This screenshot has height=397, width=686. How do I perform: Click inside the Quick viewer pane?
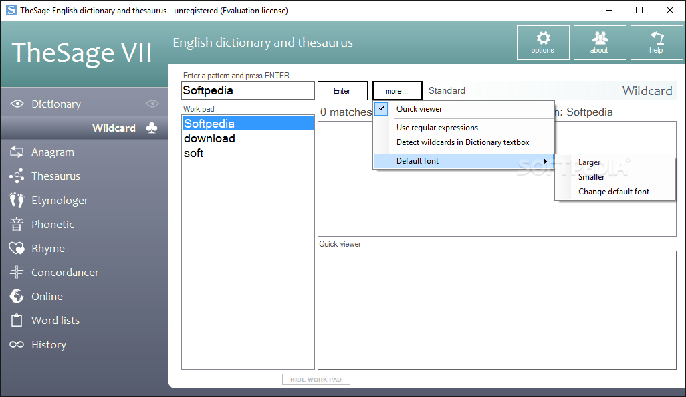pos(497,310)
